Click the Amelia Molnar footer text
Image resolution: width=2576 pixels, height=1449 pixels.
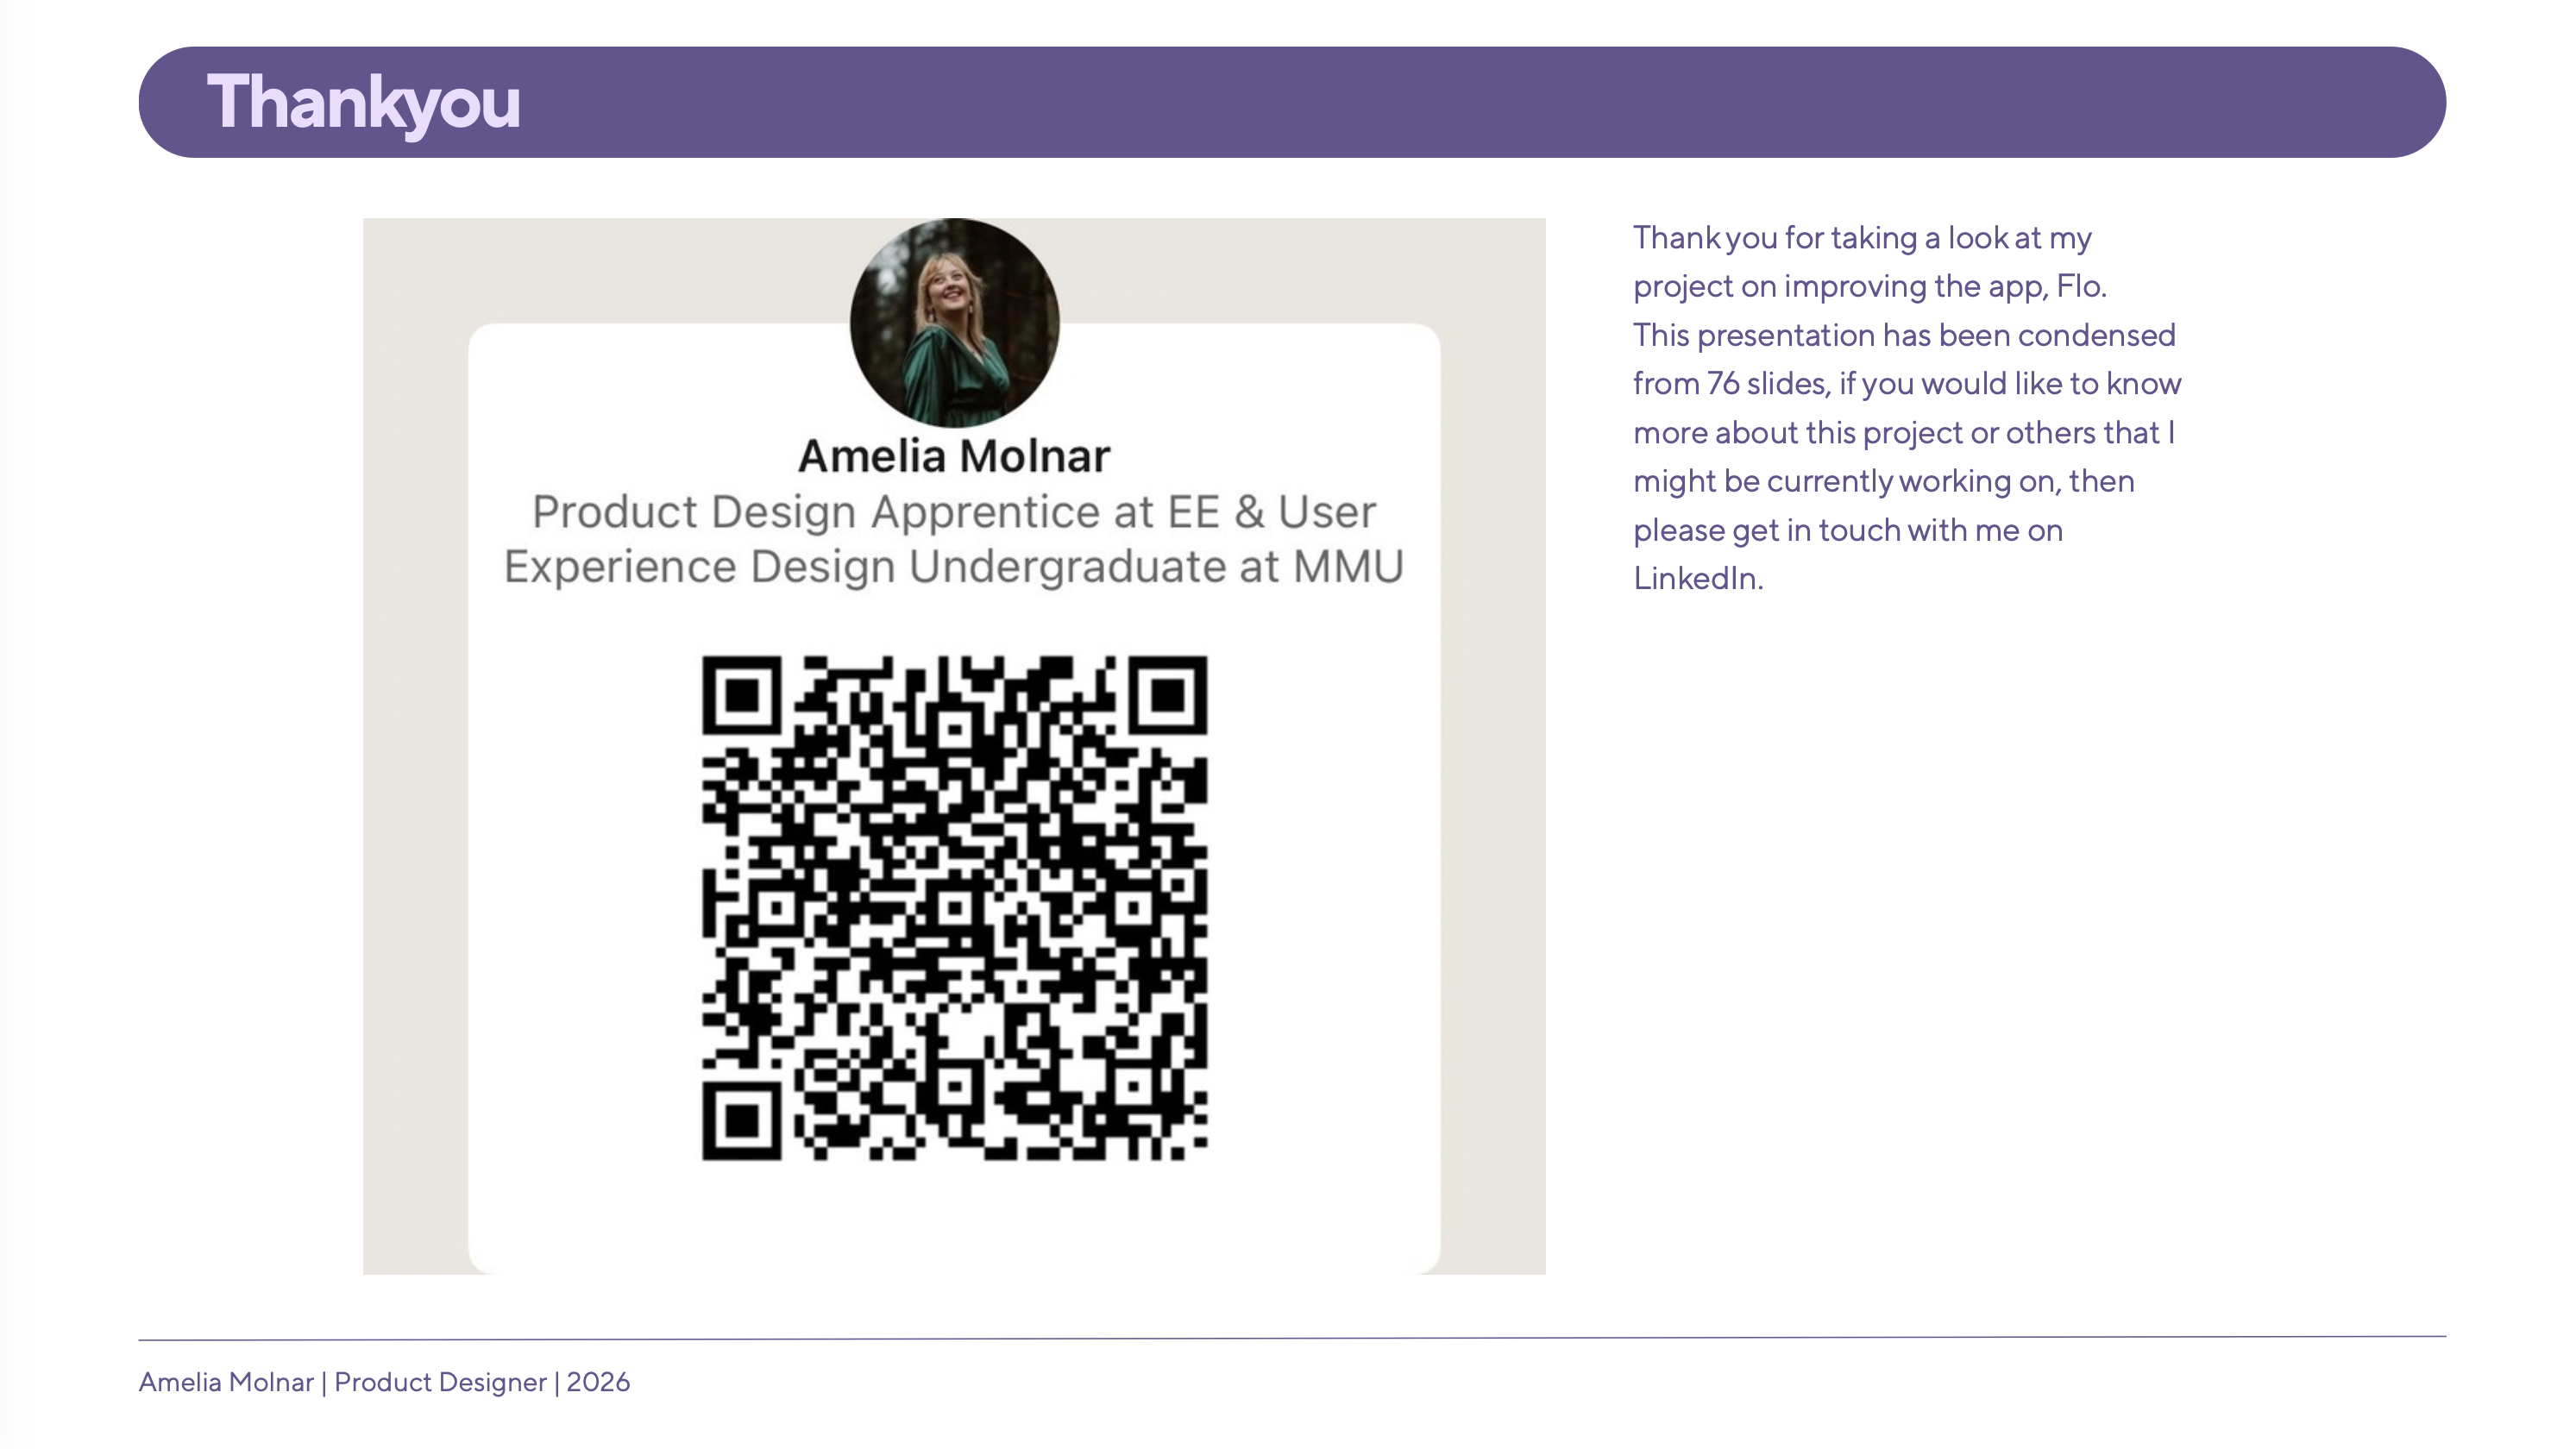tap(226, 1382)
